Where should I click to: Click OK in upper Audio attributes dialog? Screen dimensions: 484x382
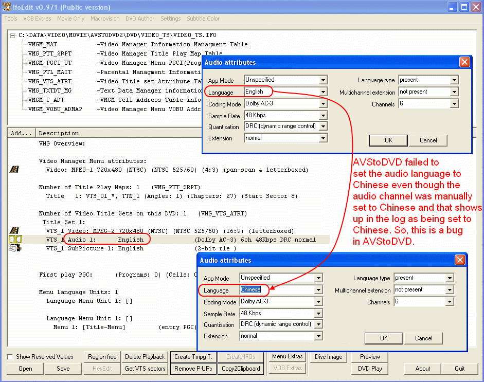click(388, 140)
